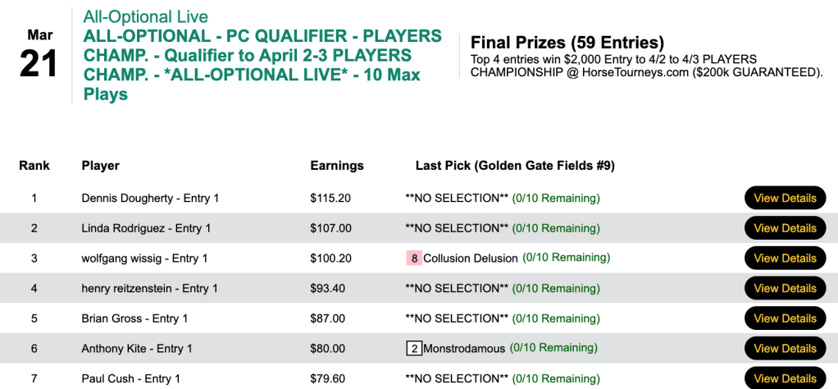Click the Player column header

(x=101, y=166)
